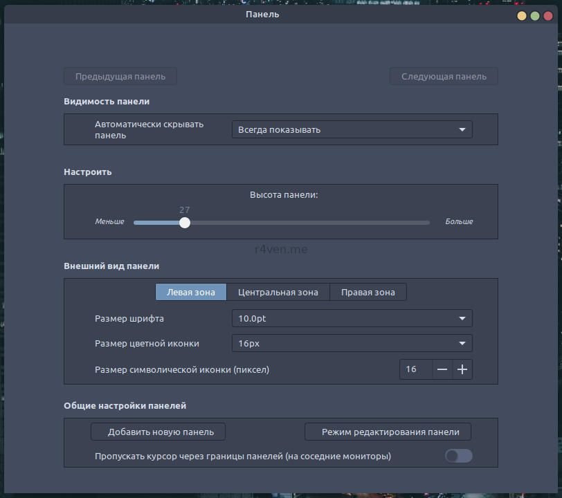Click the yellow minimize window button
Image resolution: width=562 pixels, height=498 pixels.
pyautogui.click(x=521, y=15)
